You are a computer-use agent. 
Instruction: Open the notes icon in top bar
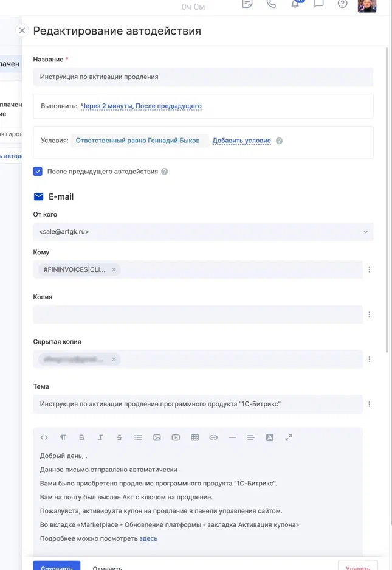[247, 4]
